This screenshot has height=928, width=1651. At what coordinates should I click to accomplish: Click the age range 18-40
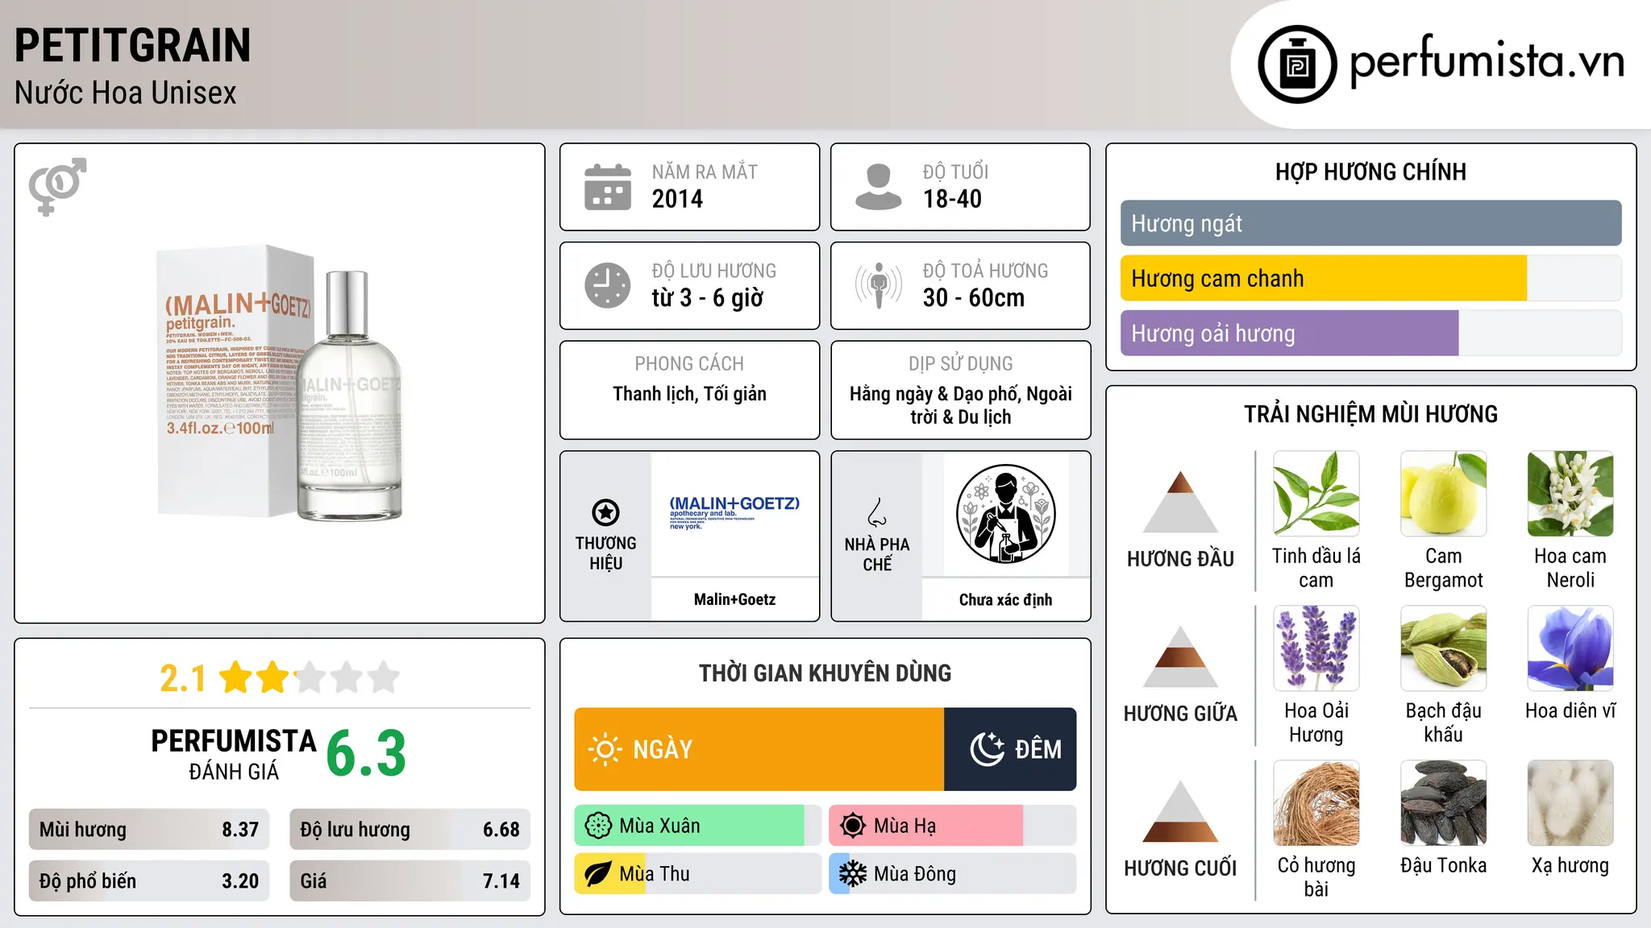(x=952, y=199)
